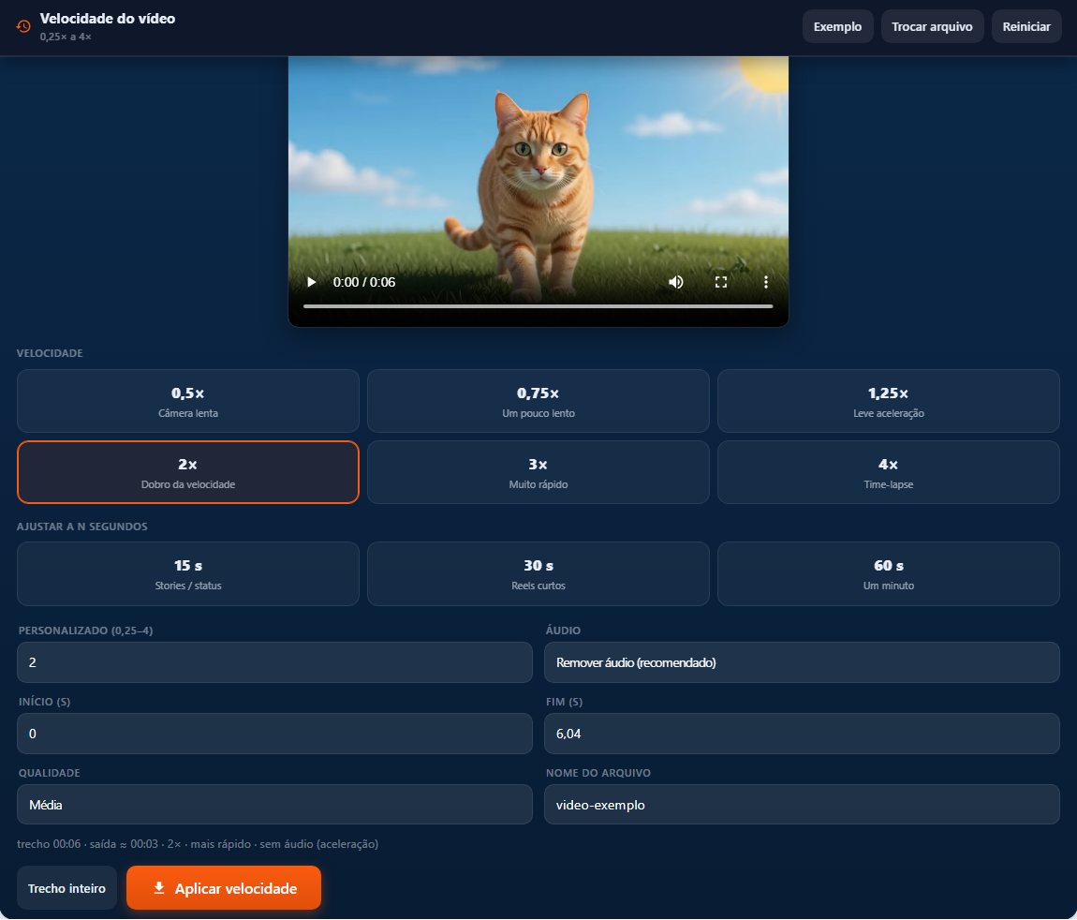Choose the 1,25× Leve aceleração preset
This screenshot has width=1077, height=920.
tap(889, 401)
